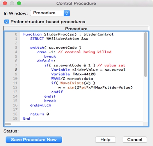The width and height of the screenshot is (153, 146).
Task: Open the In Window Procedure dropdown
Action: 50,13
